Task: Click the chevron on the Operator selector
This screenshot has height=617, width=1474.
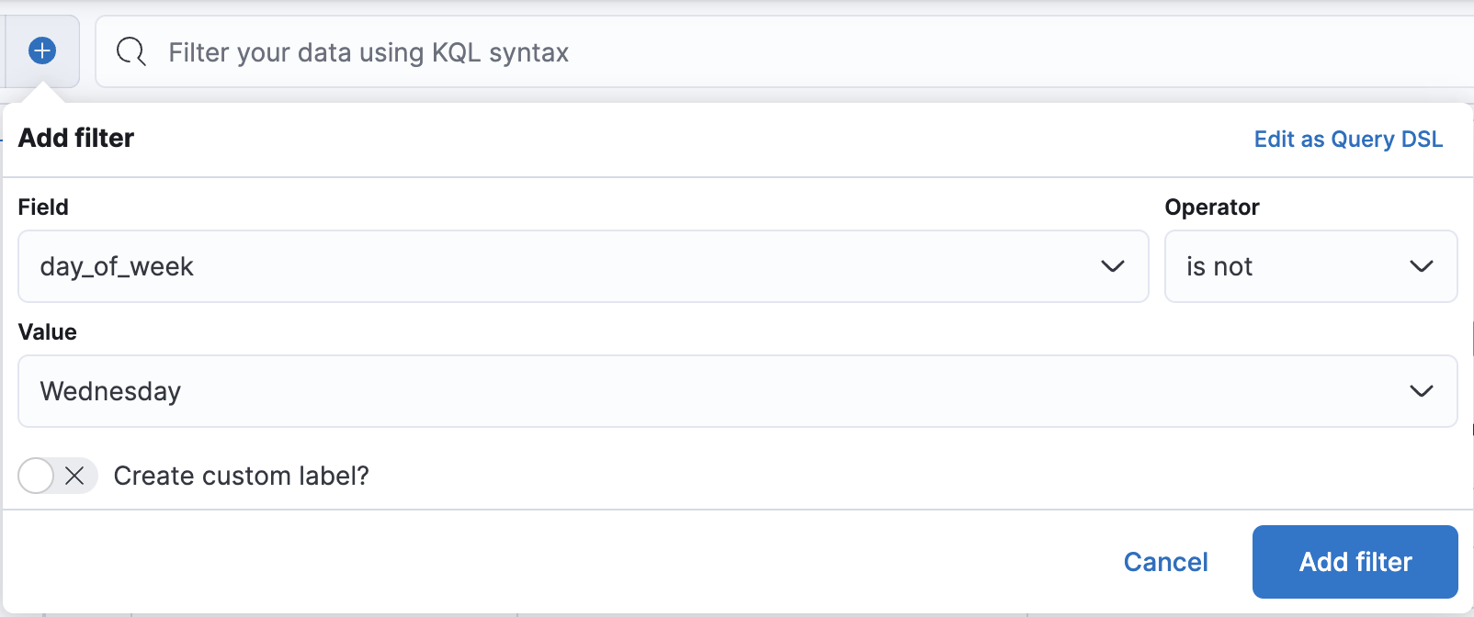Action: [x=1422, y=267]
